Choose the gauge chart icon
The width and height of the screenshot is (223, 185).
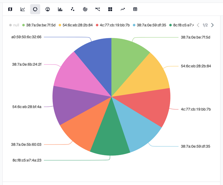coord(48,9)
